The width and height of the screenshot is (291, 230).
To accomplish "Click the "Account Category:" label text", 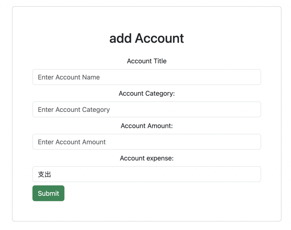I will (x=147, y=93).
